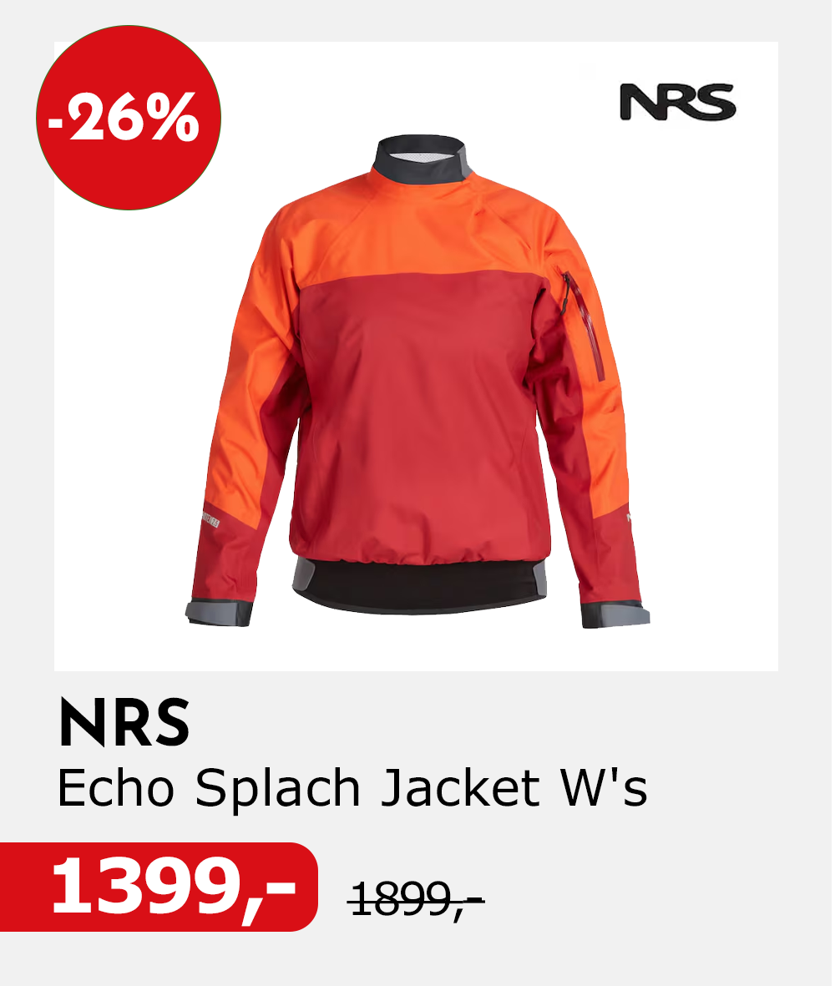The width and height of the screenshot is (835, 986).
Task: Open the NRS logo in the image corner
Action: pyautogui.click(x=680, y=102)
